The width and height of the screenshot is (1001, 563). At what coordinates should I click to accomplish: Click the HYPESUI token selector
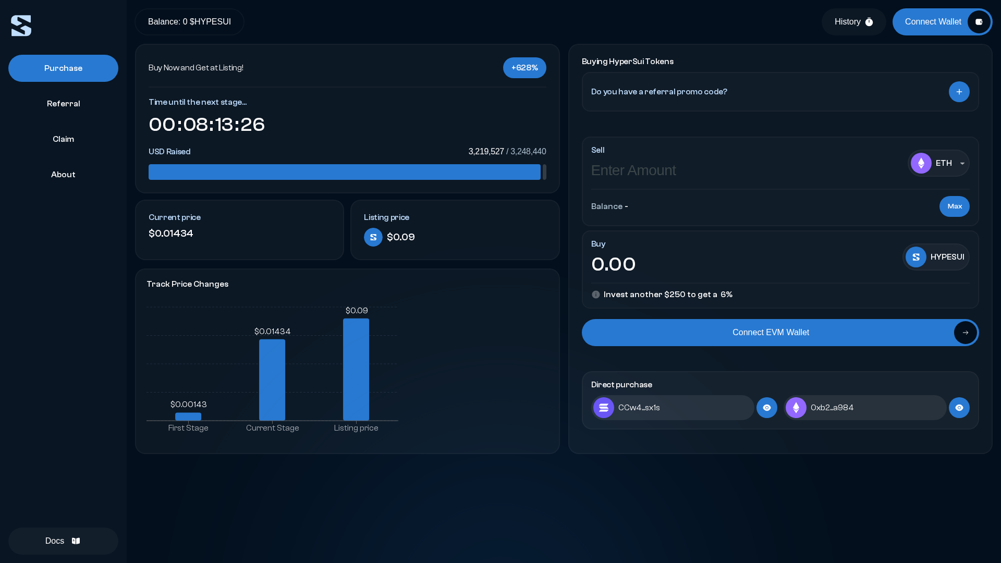tap(936, 257)
